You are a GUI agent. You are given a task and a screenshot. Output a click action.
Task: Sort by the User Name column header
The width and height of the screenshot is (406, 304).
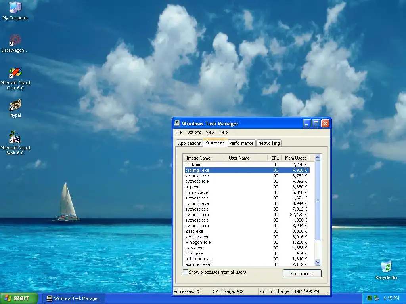tap(246, 158)
